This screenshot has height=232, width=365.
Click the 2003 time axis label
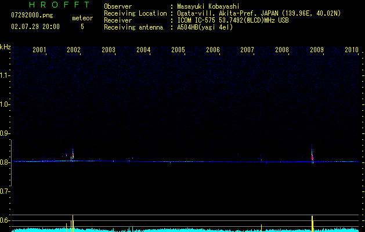109,50
